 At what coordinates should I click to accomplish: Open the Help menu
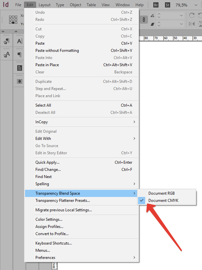139,5
